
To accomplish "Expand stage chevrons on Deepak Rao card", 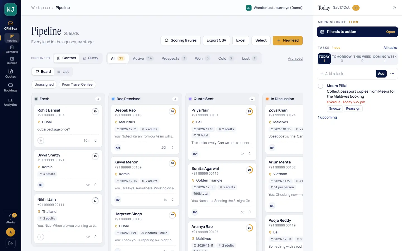I will (173, 148).
